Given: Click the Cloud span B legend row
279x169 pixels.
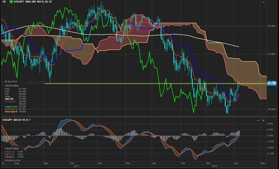Looking at the screenshot, I should click(x=15, y=111).
